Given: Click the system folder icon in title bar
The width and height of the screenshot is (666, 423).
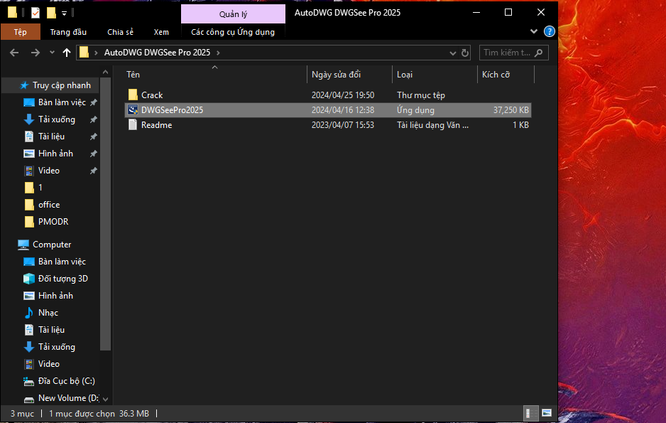Looking at the screenshot, I should [x=12, y=13].
